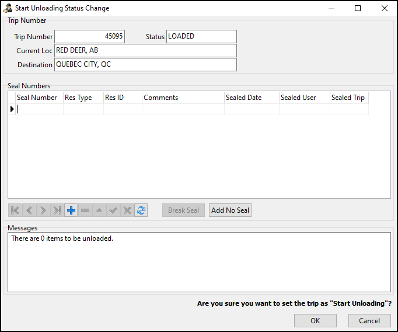Click the Destination field QUEBEC CITY, QC
Viewport: 398px width, 332px height.
point(145,64)
